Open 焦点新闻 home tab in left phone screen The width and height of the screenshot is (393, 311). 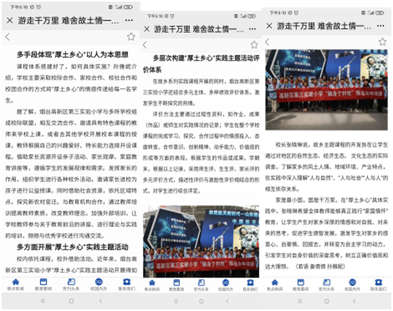coord(16,284)
